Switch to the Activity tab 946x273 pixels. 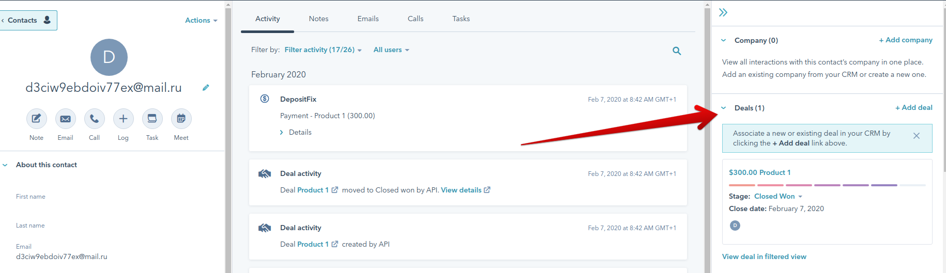(267, 19)
